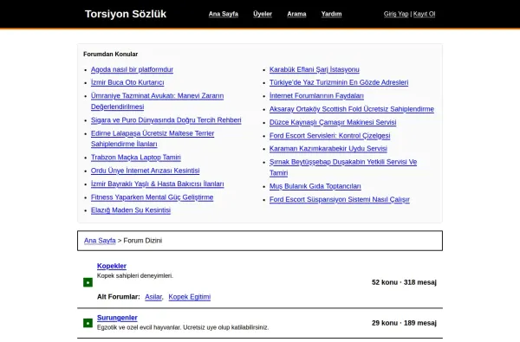Click the Kayıt Ol link
The height and width of the screenshot is (342, 520).
pyautogui.click(x=424, y=14)
